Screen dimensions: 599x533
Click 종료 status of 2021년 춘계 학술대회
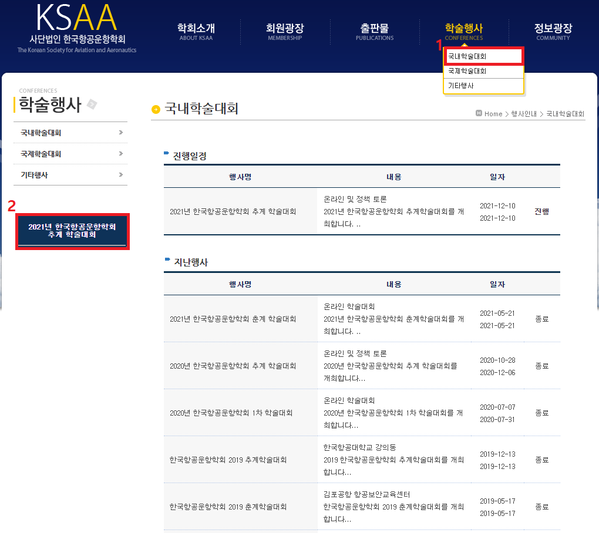[x=541, y=319]
